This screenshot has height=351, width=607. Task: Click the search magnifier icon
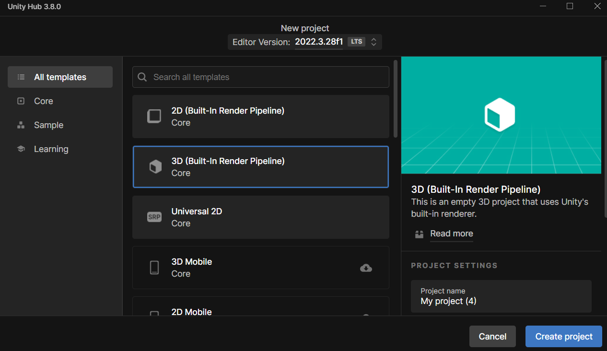pos(142,77)
